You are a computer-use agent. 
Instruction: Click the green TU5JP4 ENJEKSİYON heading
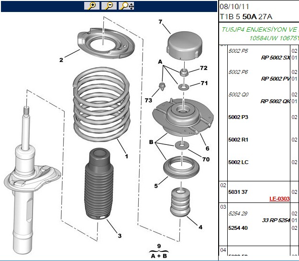click(x=260, y=29)
